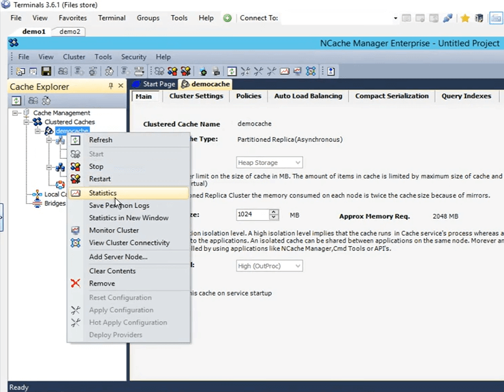Click the Monitor Cluster icon in main toolbar
Screen dimensions: 504x392
(298, 71)
